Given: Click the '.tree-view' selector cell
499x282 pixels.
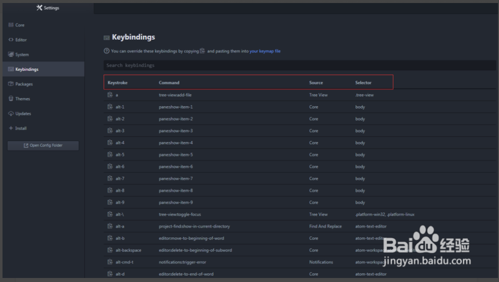Looking at the screenshot, I should click(364, 95).
